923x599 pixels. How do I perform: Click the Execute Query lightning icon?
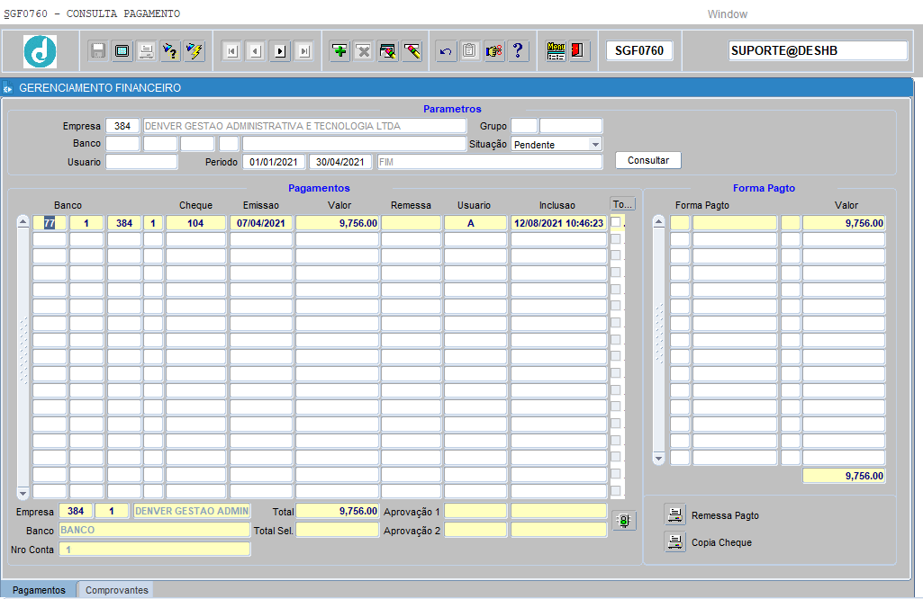195,51
